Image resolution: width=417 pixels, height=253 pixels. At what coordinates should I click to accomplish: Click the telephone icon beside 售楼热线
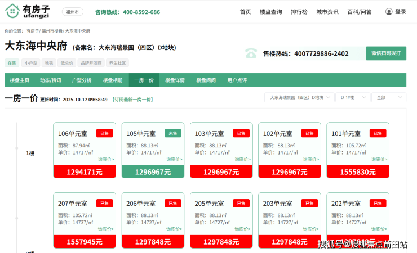click(x=251, y=54)
